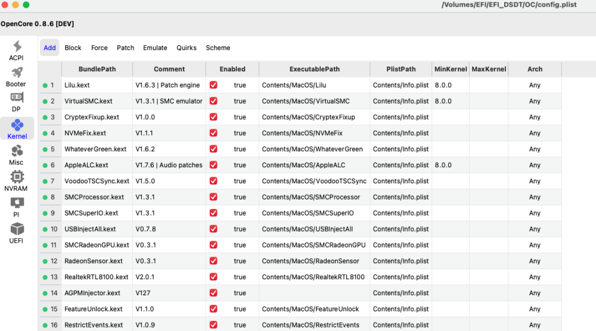Click the V127 comment cell
Viewport: 596px width, 331px height.
point(169,293)
